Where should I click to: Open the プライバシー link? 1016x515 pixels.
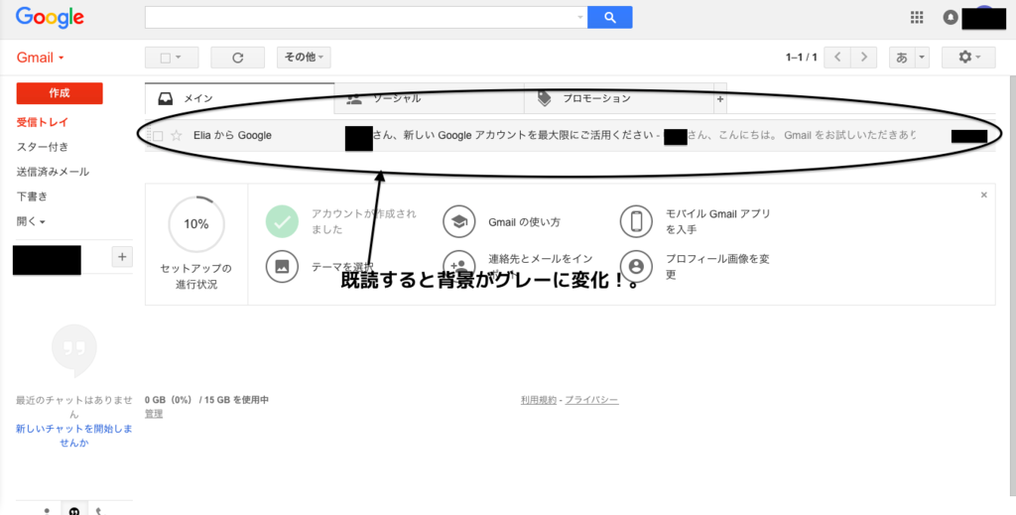click(591, 400)
